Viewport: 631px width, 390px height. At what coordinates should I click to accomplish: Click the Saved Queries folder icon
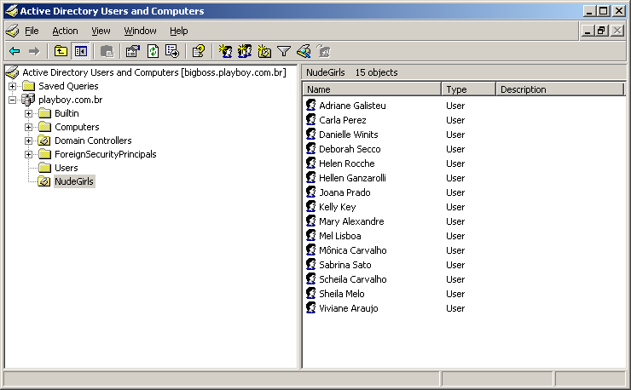coord(29,86)
